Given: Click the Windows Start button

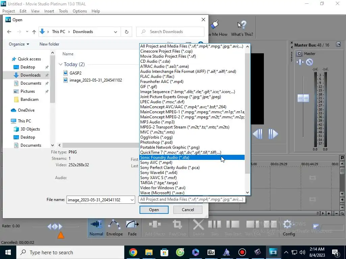Looking at the screenshot, I should [8, 252].
